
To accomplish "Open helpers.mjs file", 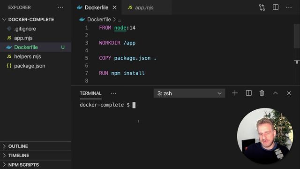I will click(36, 56).
